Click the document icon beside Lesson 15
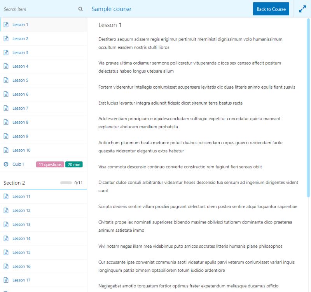The height and width of the screenshot is (292, 311). (x=6, y=252)
